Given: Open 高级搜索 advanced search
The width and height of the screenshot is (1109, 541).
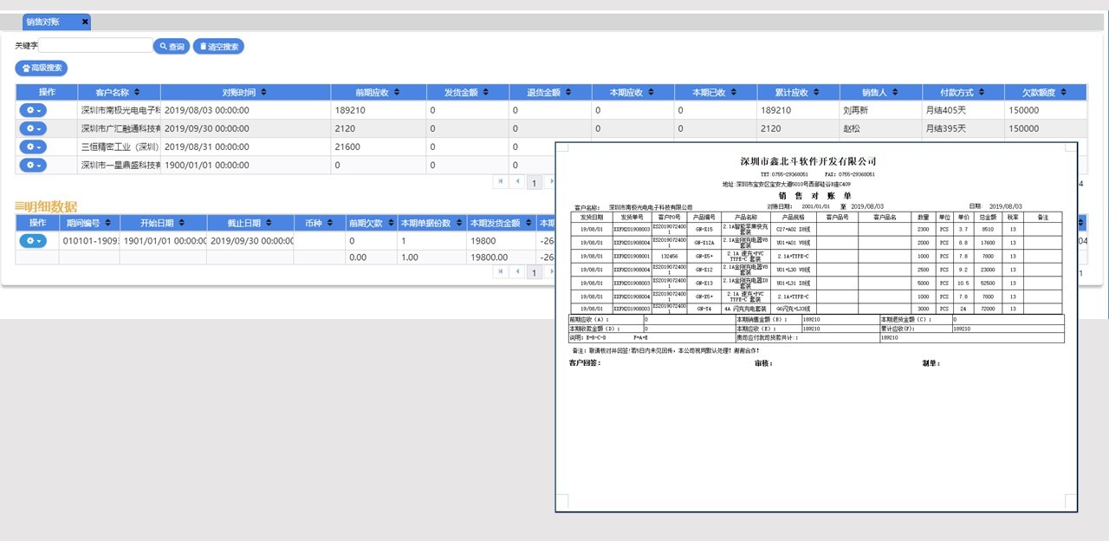Looking at the screenshot, I should click(42, 68).
